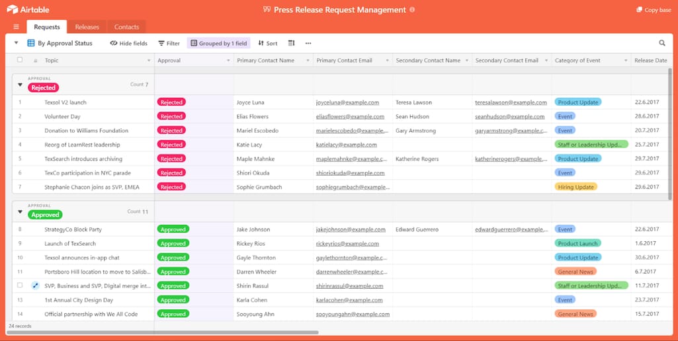Screen dimensions: 678x341
Task: Open the search magnifier icon
Action: point(662,43)
